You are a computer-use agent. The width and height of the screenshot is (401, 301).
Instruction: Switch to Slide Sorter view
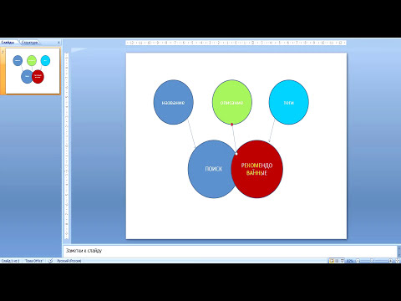[337, 261]
